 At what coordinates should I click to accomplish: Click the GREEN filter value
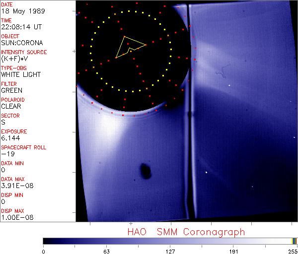[11, 90]
